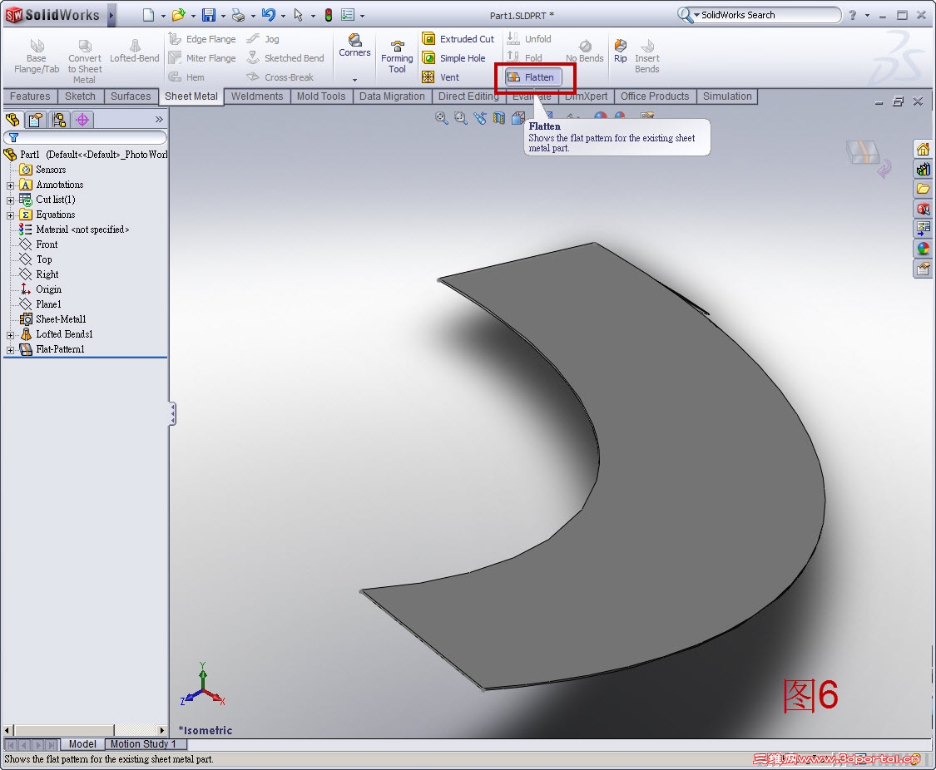Click the Rebuild traffic light icon
This screenshot has width=936, height=770.
point(329,15)
